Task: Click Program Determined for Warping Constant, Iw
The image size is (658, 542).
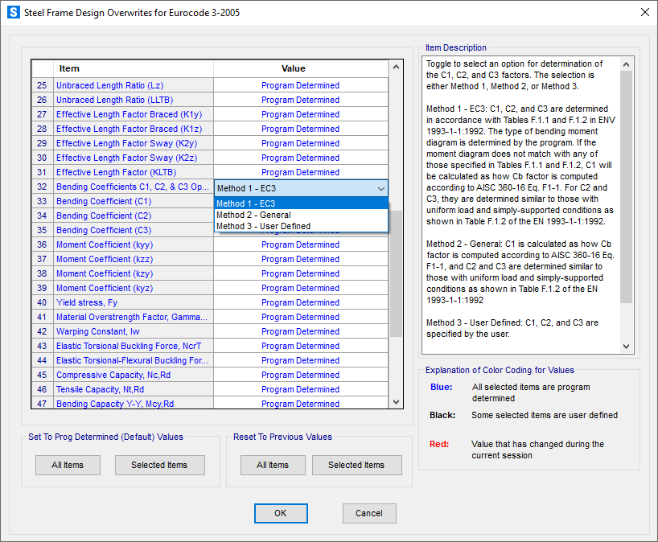Action: point(300,331)
